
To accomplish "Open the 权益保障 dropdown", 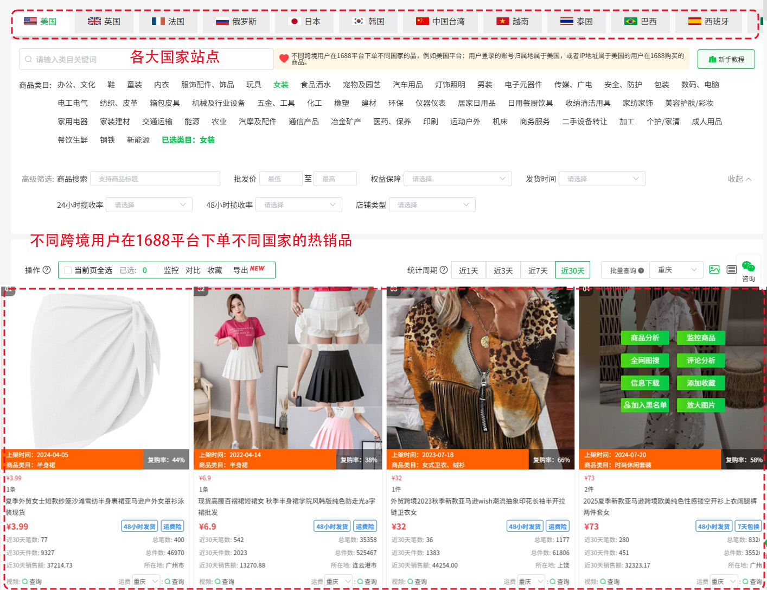I will [x=458, y=179].
